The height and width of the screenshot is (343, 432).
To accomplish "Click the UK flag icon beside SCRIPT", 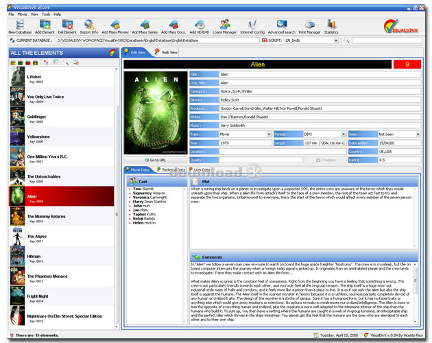I will point(265,40).
